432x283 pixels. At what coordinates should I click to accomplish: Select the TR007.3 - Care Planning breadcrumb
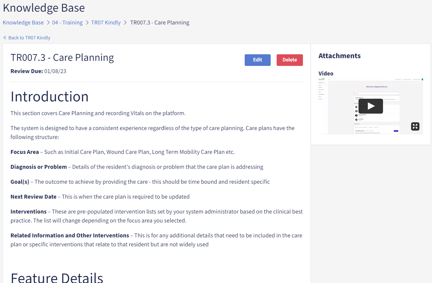(160, 23)
